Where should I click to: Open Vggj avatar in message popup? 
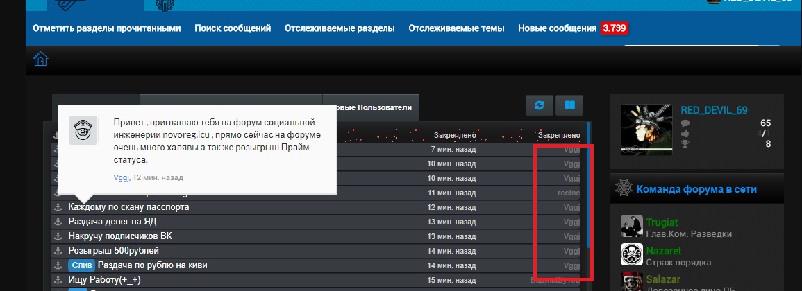click(x=83, y=131)
